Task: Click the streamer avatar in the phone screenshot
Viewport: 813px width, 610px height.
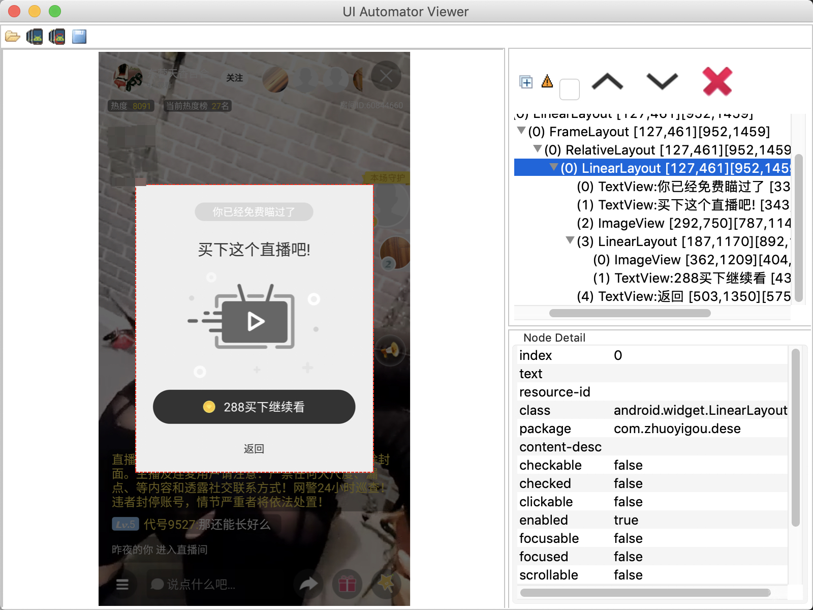Action: pyautogui.click(x=127, y=78)
